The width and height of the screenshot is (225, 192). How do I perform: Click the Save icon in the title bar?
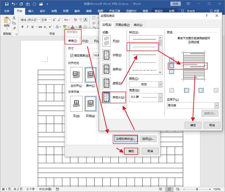tap(7, 4)
